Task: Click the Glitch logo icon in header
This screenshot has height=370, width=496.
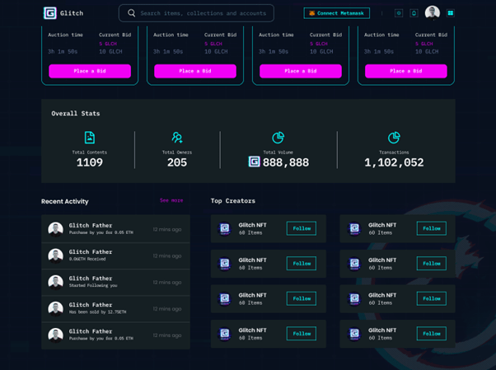Action: (x=50, y=13)
